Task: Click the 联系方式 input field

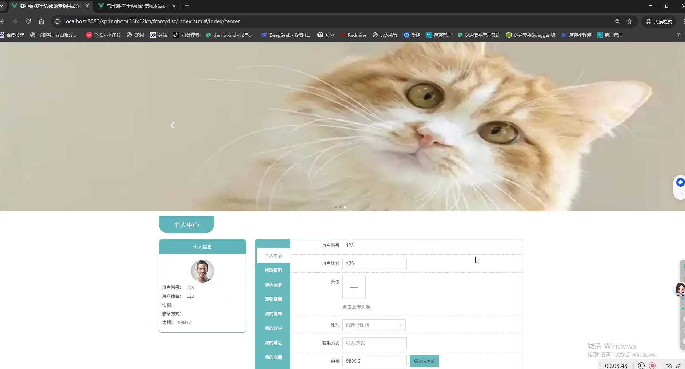Action: pyautogui.click(x=374, y=343)
